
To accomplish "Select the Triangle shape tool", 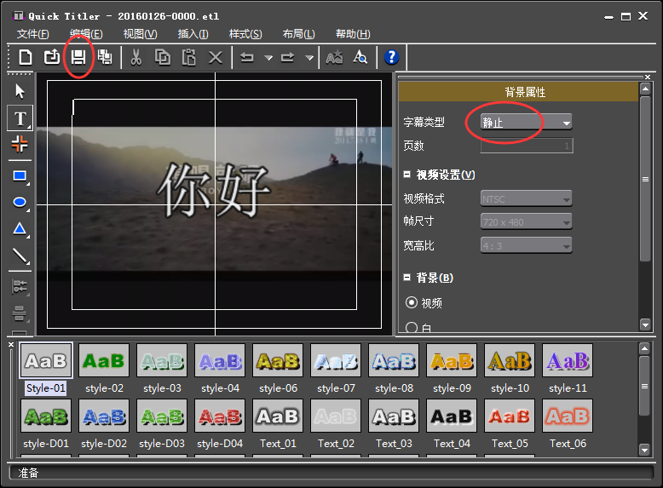I will [20, 228].
